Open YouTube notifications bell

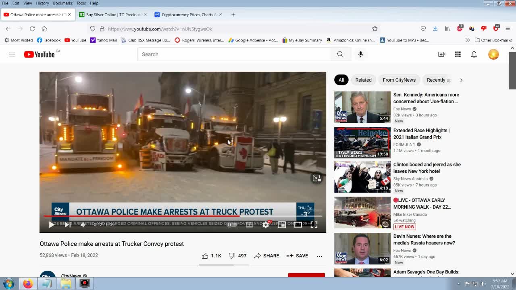click(474, 54)
